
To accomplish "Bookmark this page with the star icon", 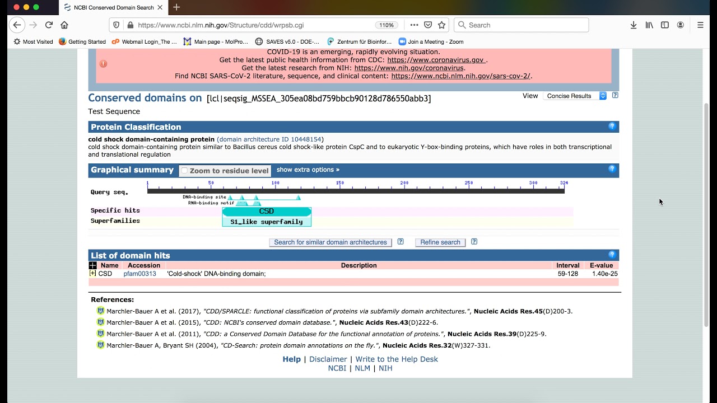I will pyautogui.click(x=441, y=25).
